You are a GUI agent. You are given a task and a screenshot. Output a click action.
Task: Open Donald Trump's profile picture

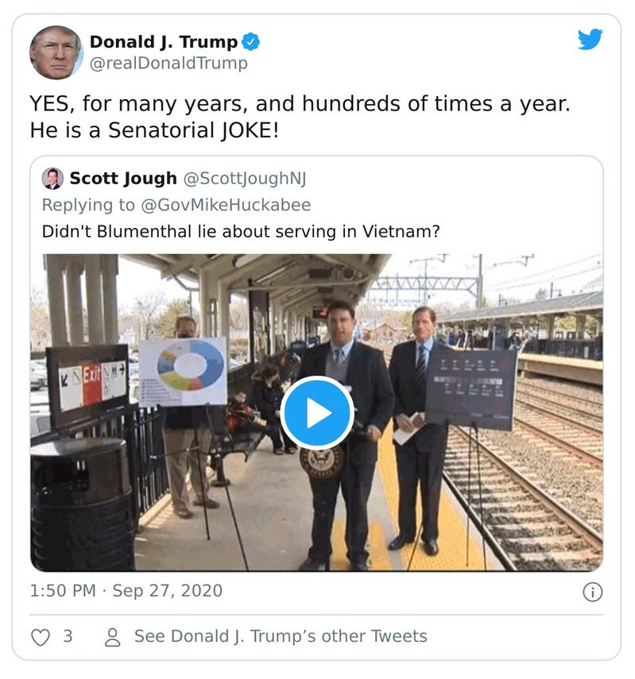pos(57,49)
